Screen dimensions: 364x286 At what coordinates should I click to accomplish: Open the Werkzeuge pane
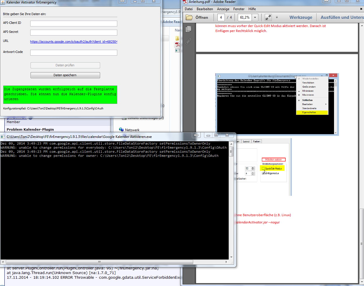pyautogui.click(x=301, y=17)
